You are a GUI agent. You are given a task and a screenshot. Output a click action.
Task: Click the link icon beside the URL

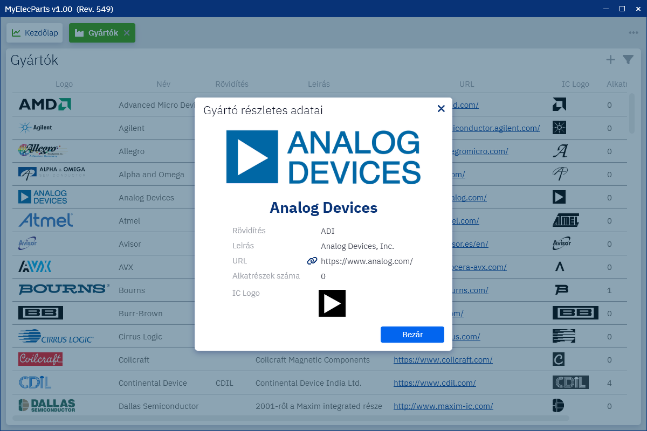point(312,261)
